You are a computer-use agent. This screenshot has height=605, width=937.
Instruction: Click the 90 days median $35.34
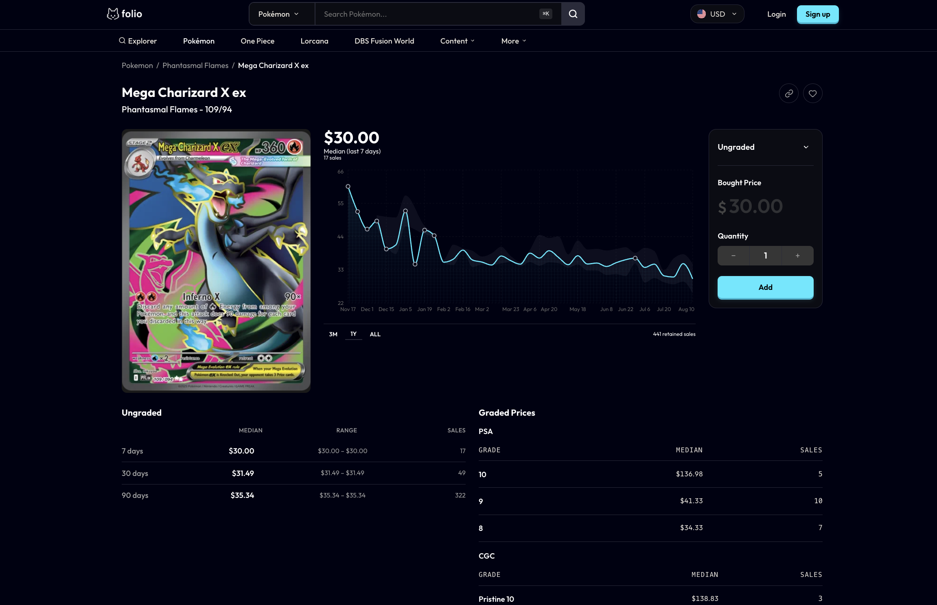242,495
